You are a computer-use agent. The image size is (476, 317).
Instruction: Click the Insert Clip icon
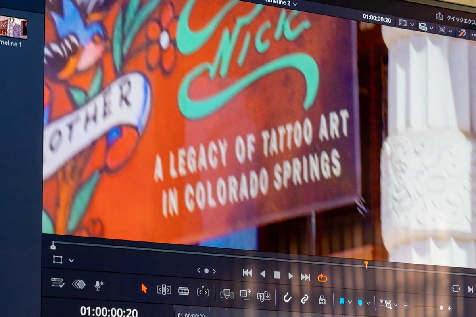click(226, 294)
